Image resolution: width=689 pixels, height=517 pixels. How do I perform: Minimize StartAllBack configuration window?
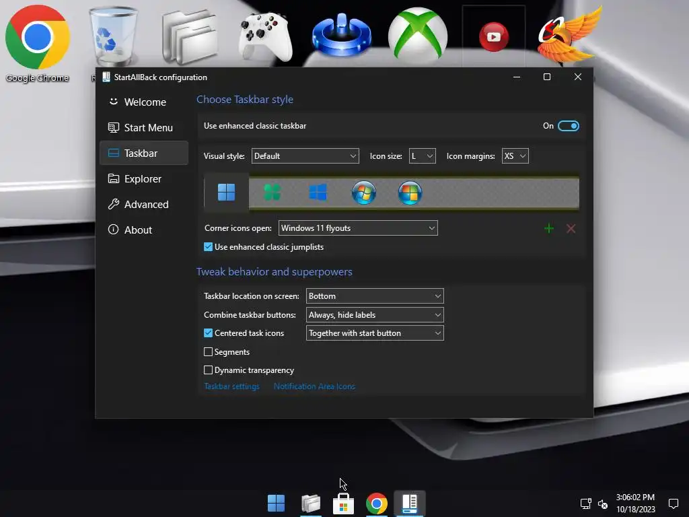(517, 77)
